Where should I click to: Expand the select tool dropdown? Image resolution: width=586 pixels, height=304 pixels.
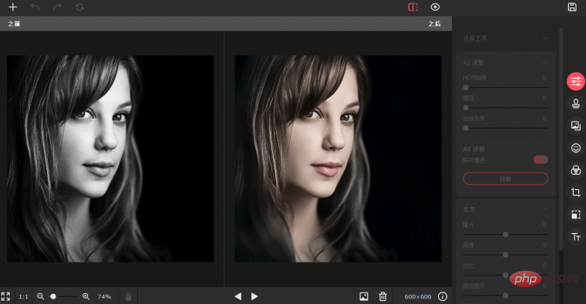(545, 38)
